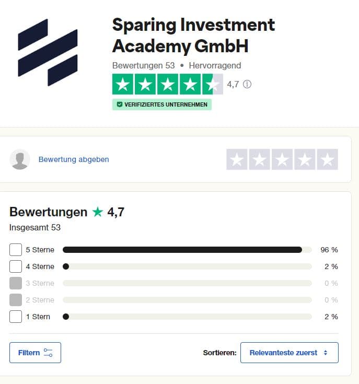Check the 4 Sterne filter checkbox

[16, 266]
